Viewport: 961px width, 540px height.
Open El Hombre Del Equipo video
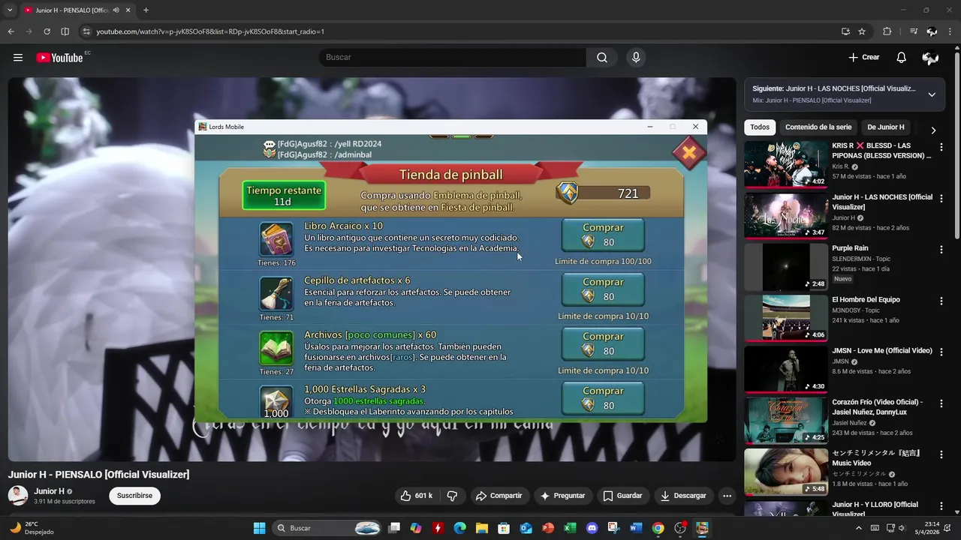tap(786, 318)
